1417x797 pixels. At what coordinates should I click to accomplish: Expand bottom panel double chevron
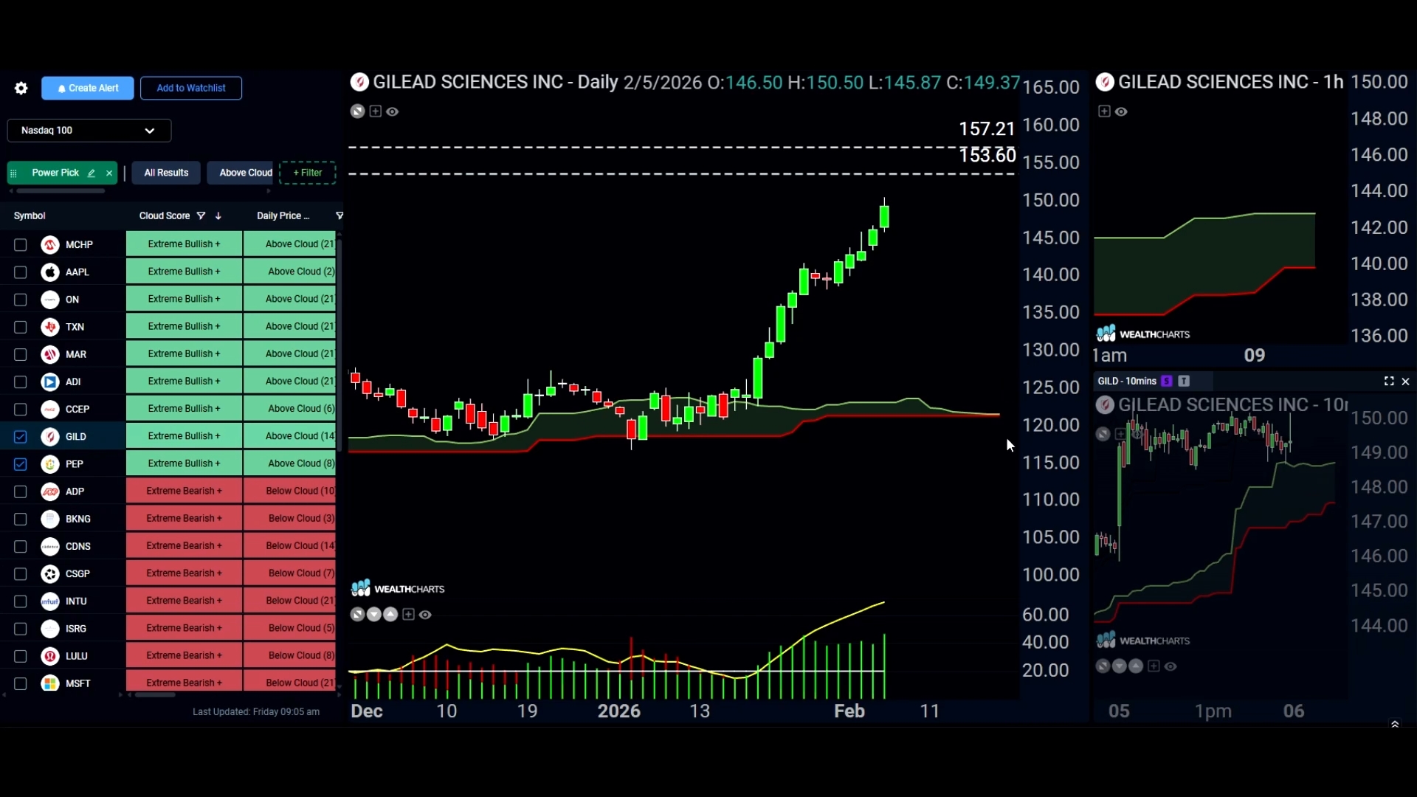point(1395,724)
